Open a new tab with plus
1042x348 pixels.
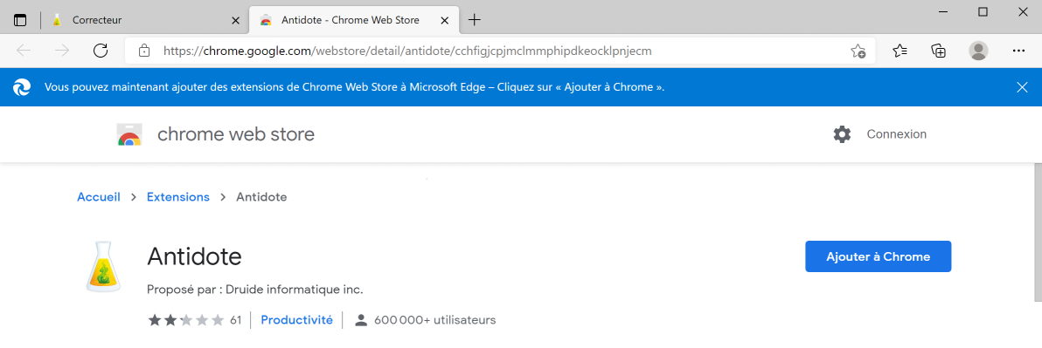[474, 20]
